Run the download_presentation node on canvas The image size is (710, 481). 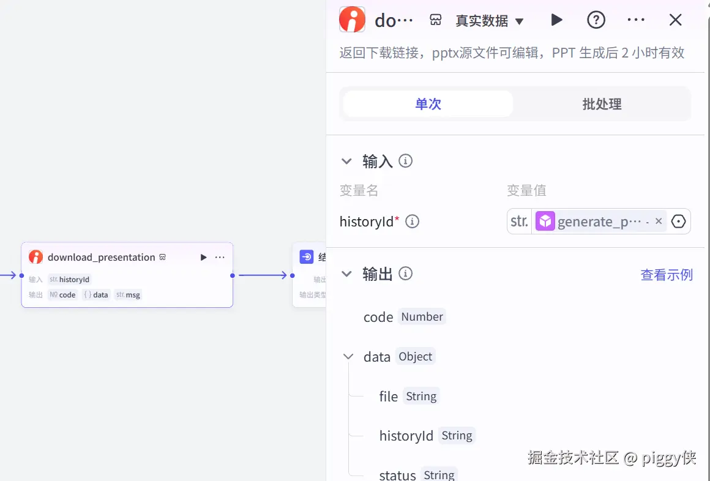pyautogui.click(x=203, y=257)
